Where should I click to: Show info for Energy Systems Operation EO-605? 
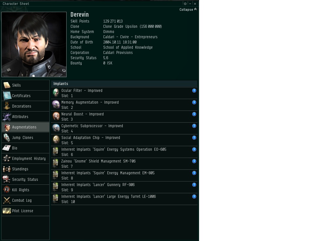pyautogui.click(x=194, y=149)
